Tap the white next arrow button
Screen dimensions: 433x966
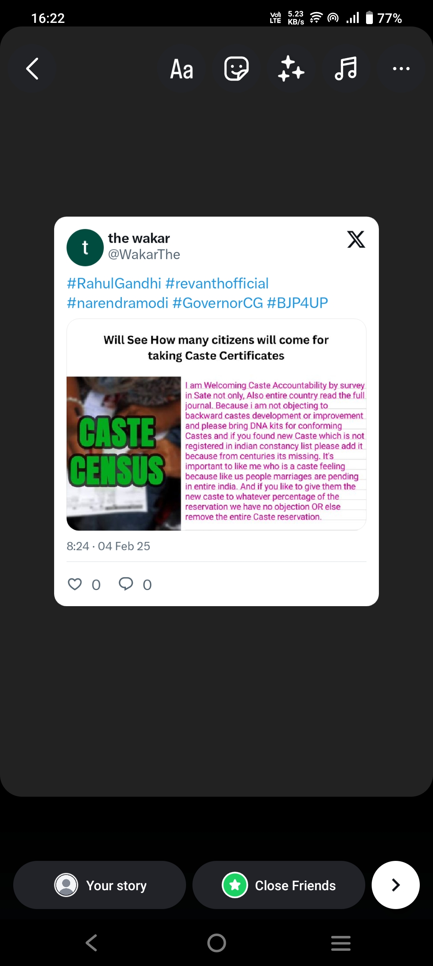click(396, 885)
